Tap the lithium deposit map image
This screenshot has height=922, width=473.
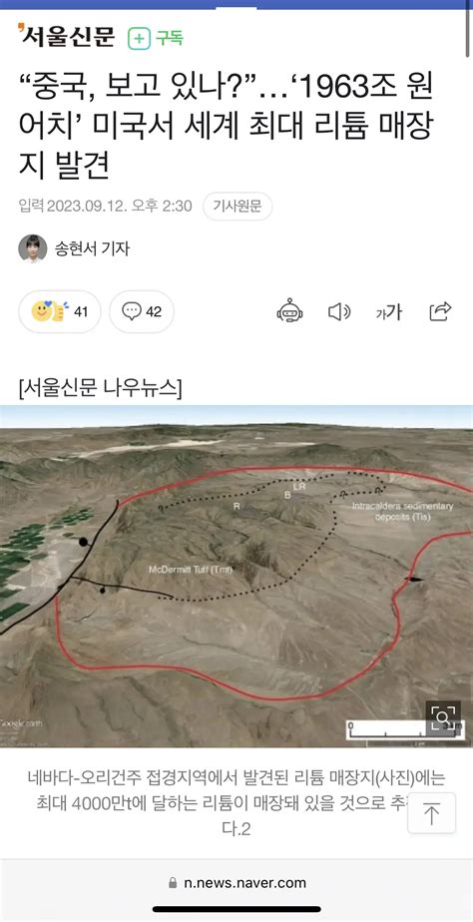point(236,577)
